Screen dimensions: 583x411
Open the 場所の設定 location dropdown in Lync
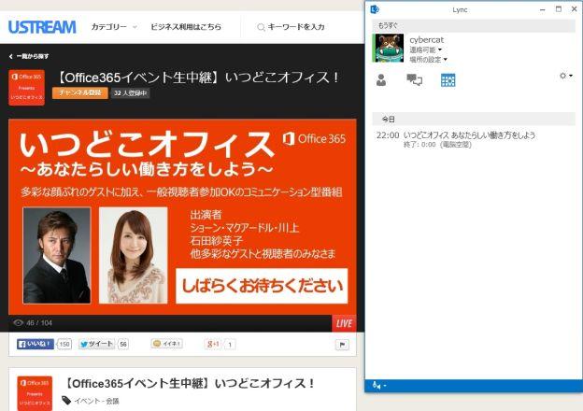428,60
